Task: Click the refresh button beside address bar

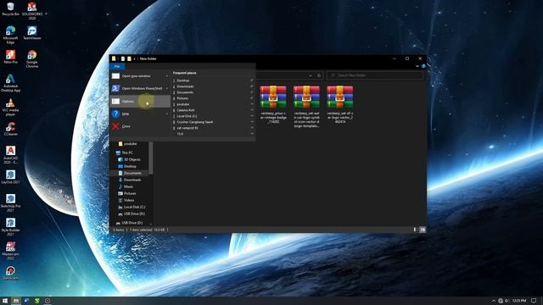Action: click(319, 75)
